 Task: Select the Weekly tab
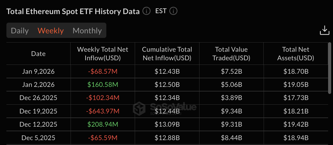coord(50,31)
